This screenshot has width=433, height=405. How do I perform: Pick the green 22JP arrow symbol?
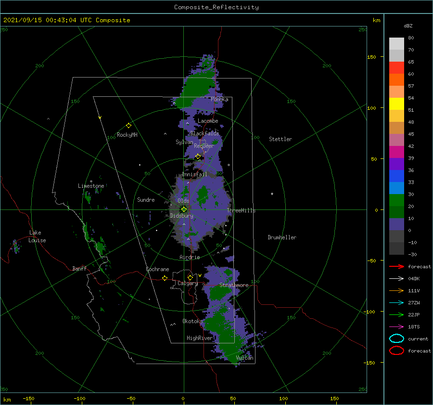[x=396, y=314]
